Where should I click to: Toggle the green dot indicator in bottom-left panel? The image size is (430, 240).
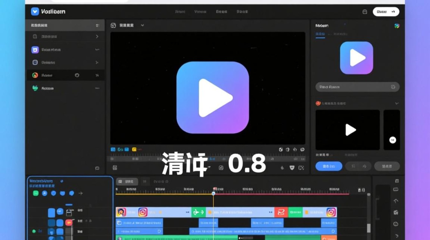[34, 231]
